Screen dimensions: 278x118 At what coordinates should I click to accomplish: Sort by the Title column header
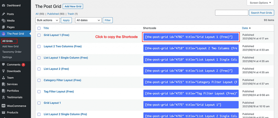click(x=46, y=28)
